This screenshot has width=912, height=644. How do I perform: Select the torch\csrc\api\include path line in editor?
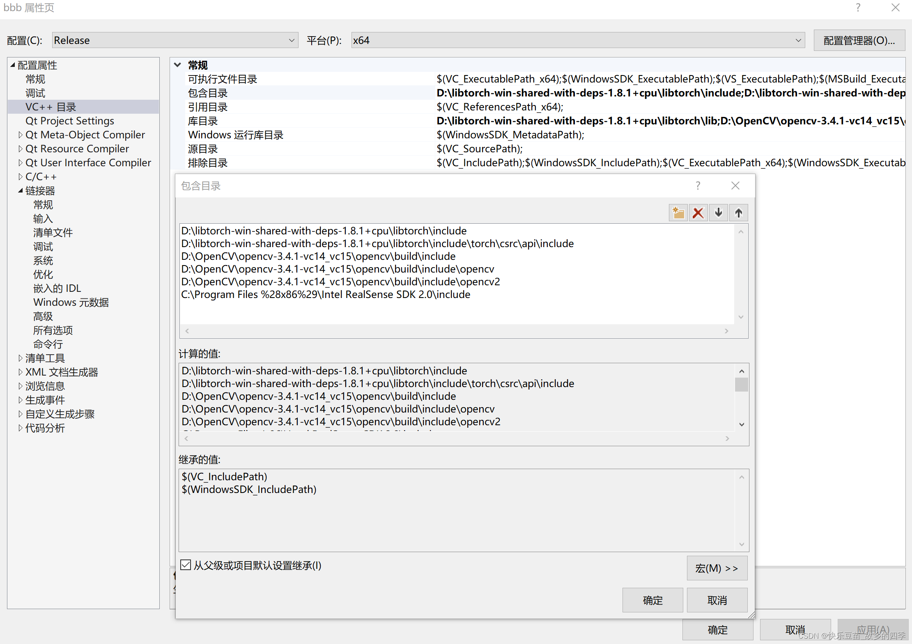[x=377, y=243]
